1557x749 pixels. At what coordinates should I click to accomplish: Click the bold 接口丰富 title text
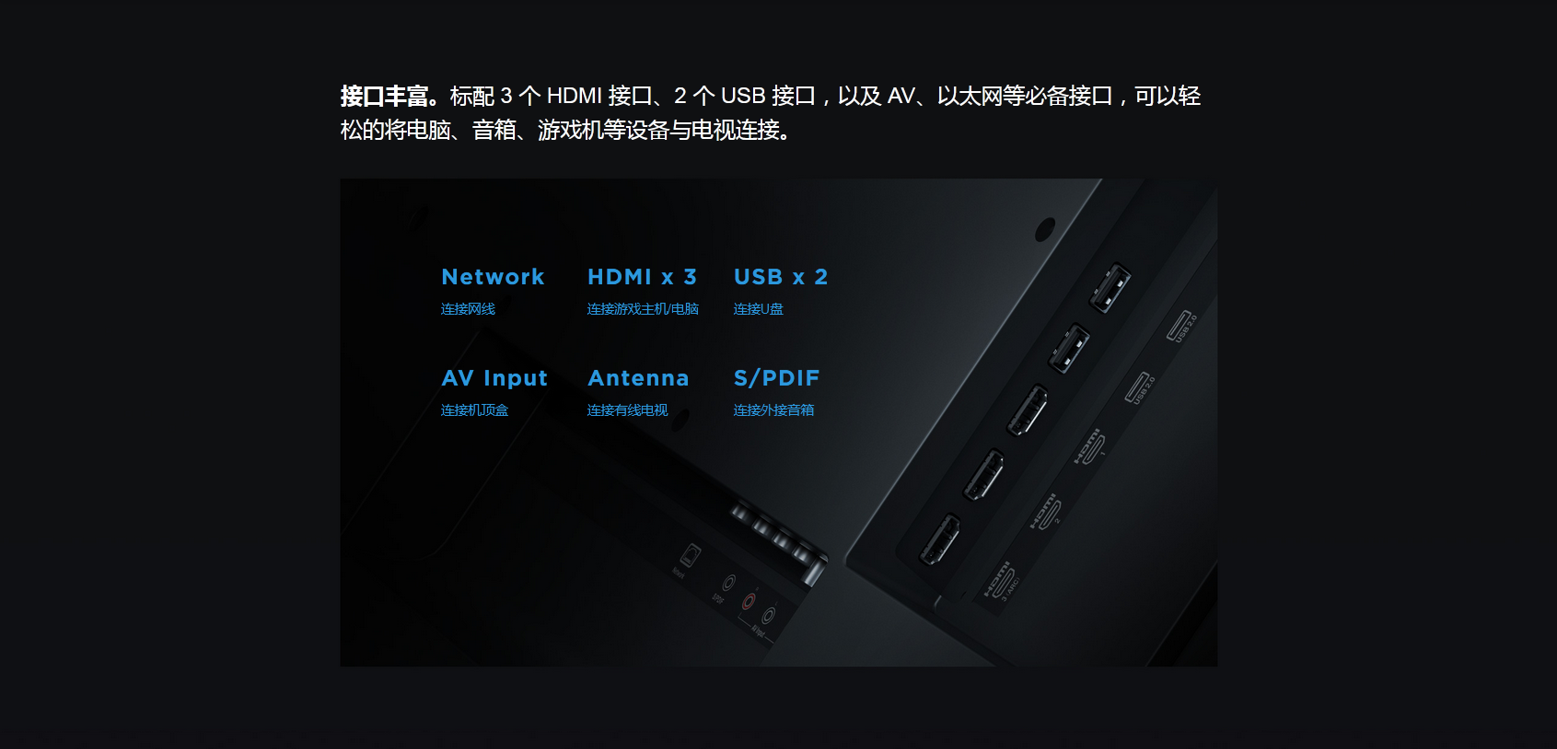pyautogui.click(x=384, y=97)
